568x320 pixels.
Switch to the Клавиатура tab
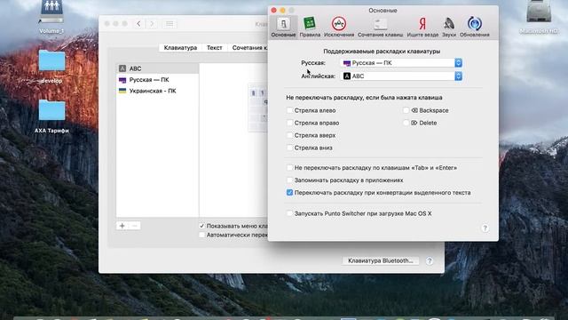coord(180,47)
